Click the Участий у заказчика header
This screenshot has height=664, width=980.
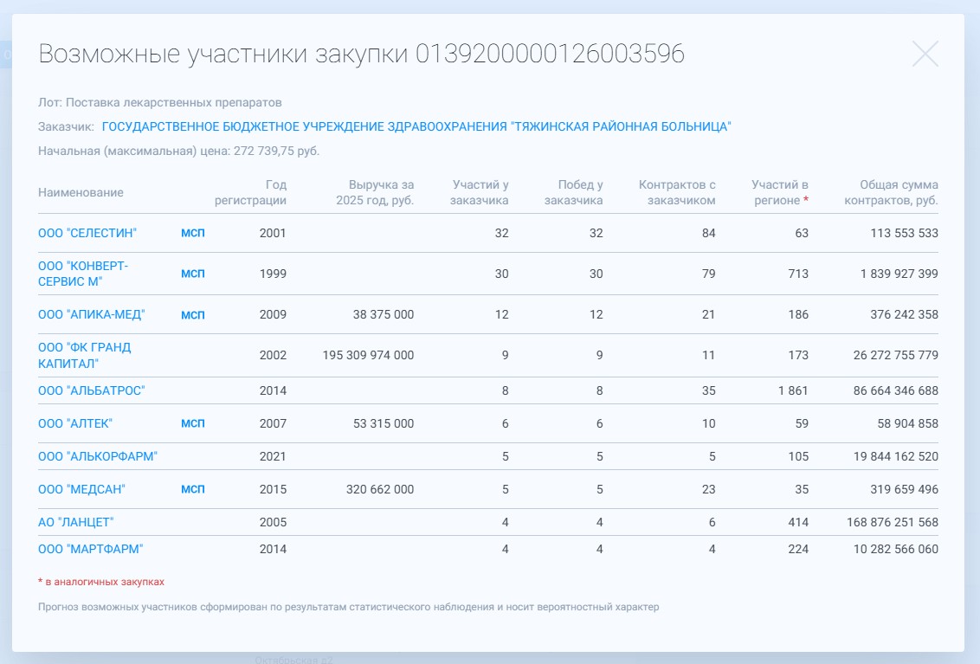tap(480, 192)
